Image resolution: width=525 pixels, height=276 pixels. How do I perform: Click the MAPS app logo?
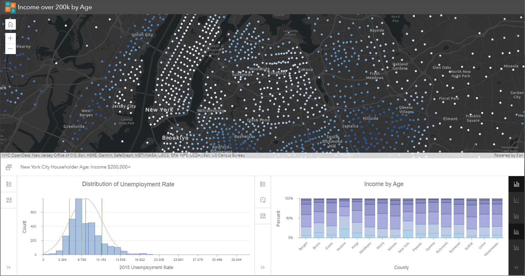[x=10, y=7]
